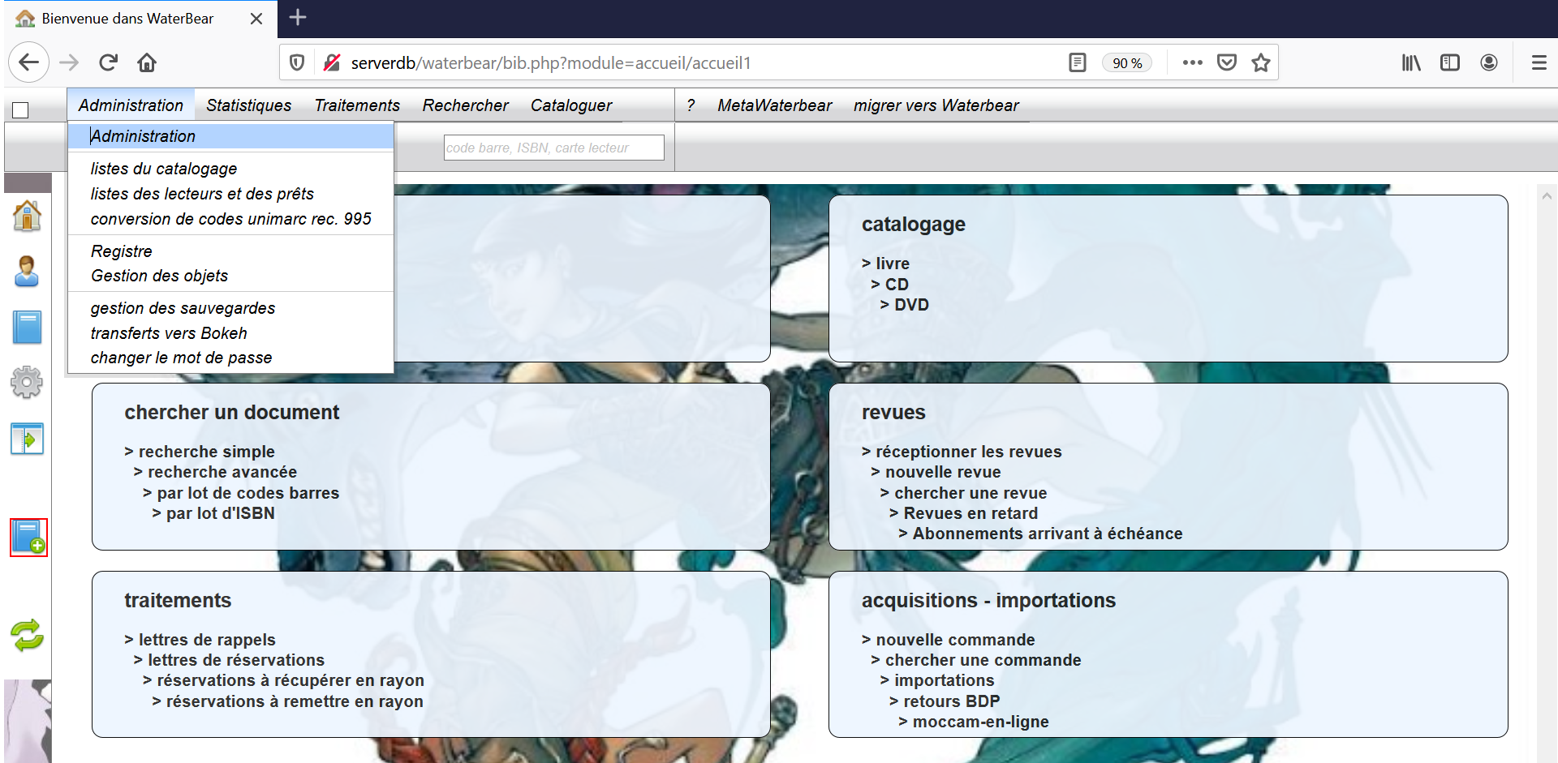Open the gear settings sidebar icon
Viewport: 1558px width, 763px height.
27,382
